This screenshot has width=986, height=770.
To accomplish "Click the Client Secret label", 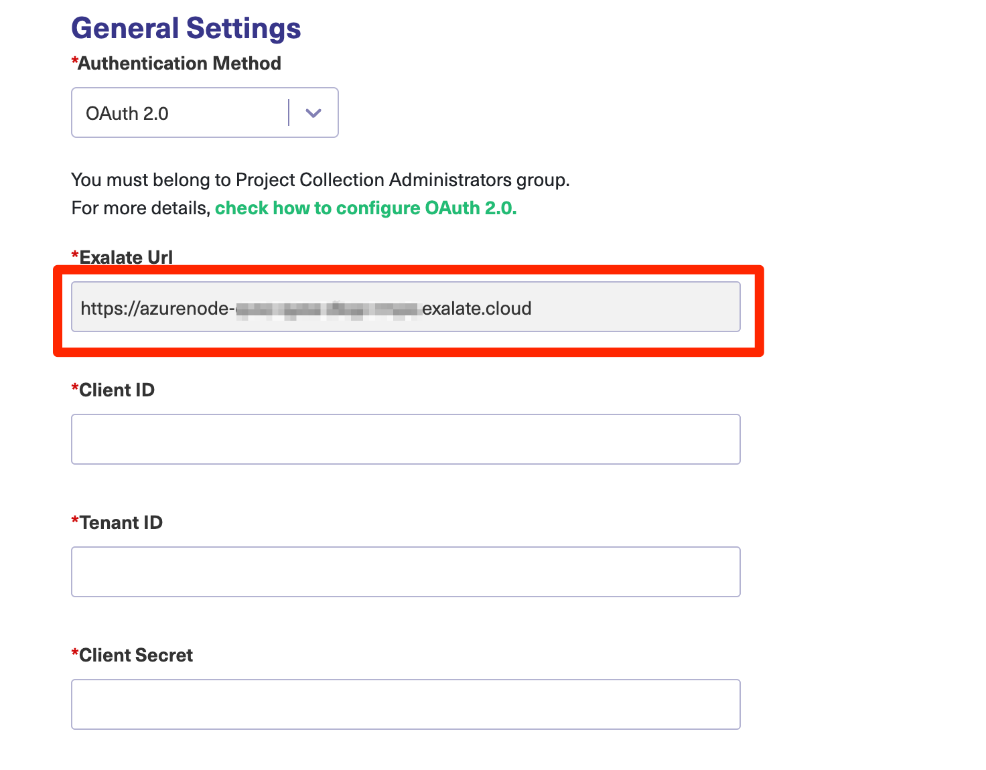I will click(136, 655).
